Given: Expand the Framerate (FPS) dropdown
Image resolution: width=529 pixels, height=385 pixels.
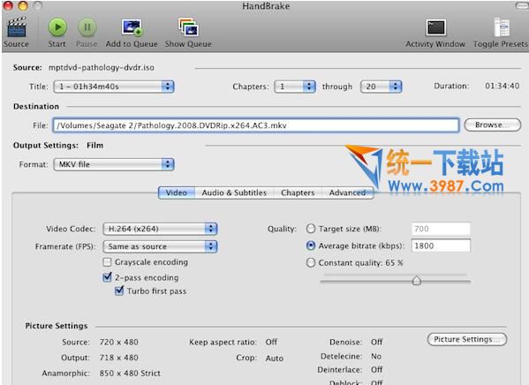Looking at the screenshot, I should coord(160,246).
